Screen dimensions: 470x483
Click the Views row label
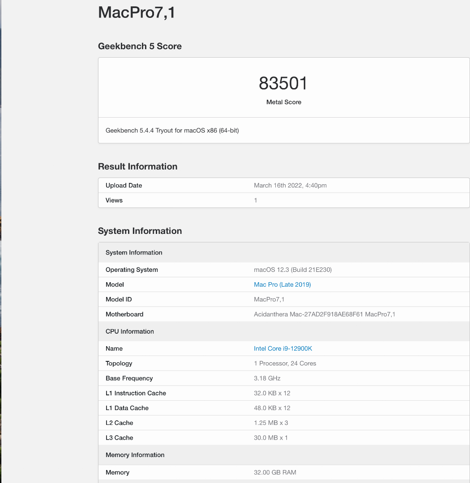point(114,200)
